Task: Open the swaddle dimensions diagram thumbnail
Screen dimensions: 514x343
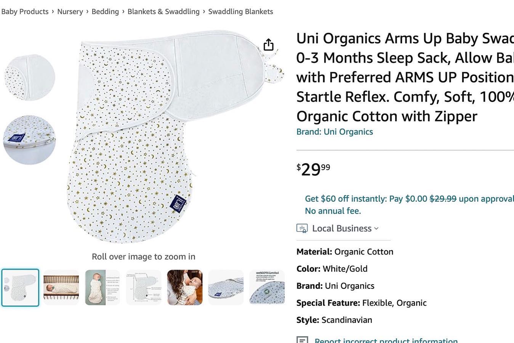Action: [x=144, y=288]
